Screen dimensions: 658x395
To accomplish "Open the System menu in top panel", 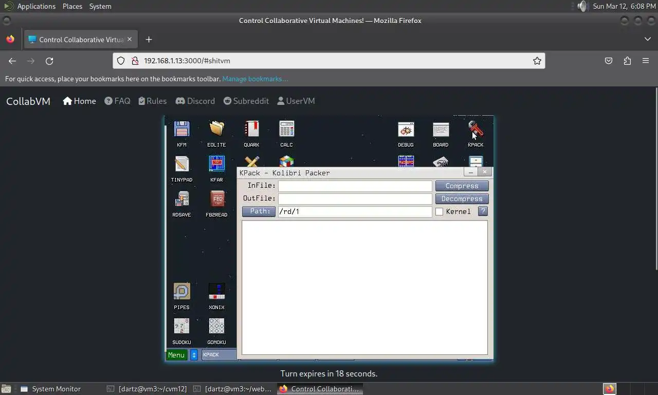I will tap(100, 6).
